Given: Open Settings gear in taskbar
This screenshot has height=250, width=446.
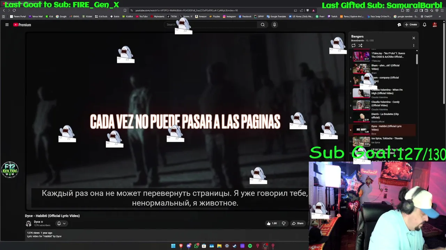Looking at the screenshot, I should [227, 246].
